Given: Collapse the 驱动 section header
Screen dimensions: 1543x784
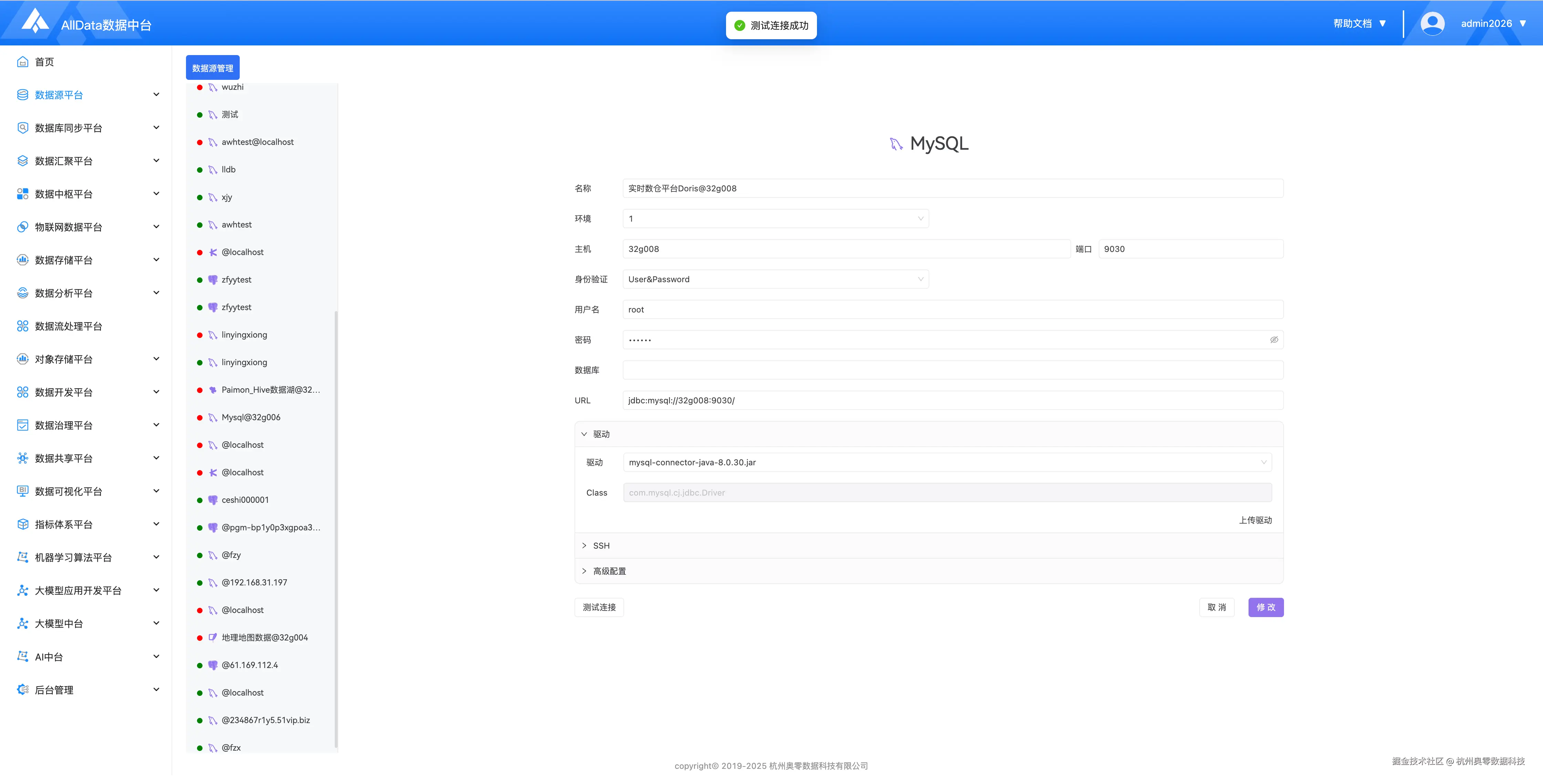Looking at the screenshot, I should click(x=601, y=434).
